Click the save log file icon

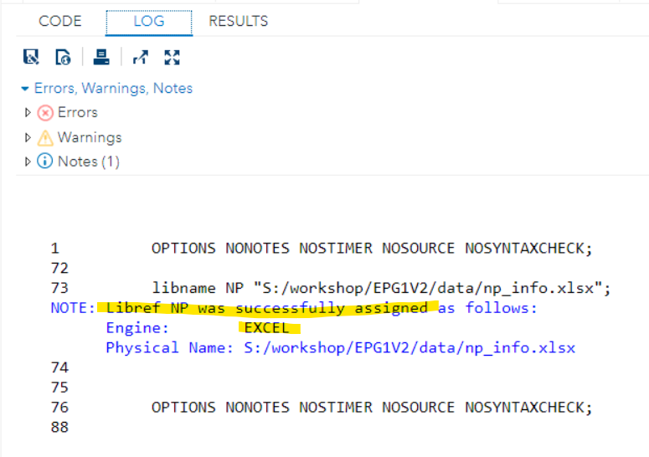31,57
